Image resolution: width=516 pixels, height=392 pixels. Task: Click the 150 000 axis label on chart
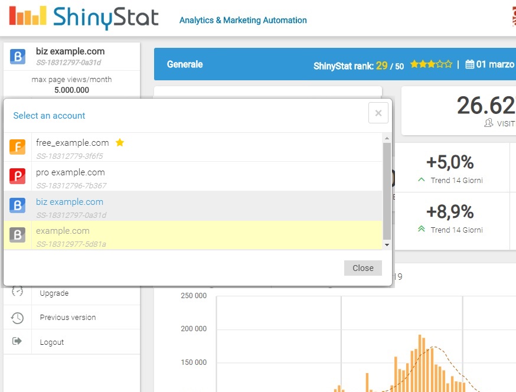coord(194,362)
